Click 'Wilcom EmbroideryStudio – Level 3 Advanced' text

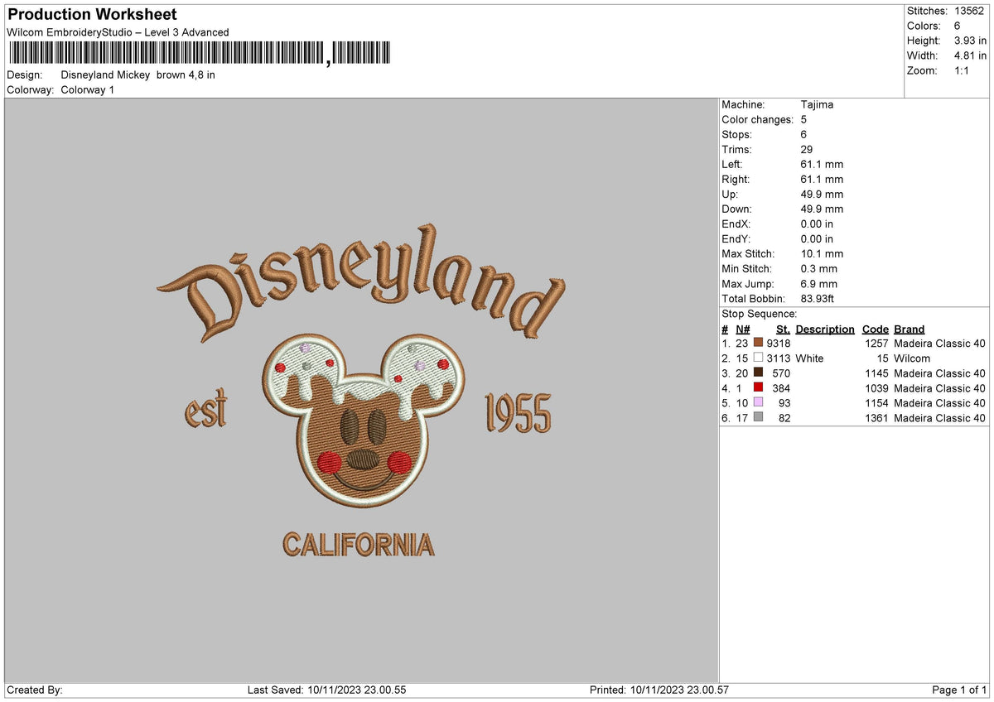coord(118,32)
